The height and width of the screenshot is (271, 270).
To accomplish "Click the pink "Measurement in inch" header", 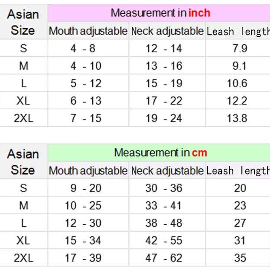I will click(160, 13).
